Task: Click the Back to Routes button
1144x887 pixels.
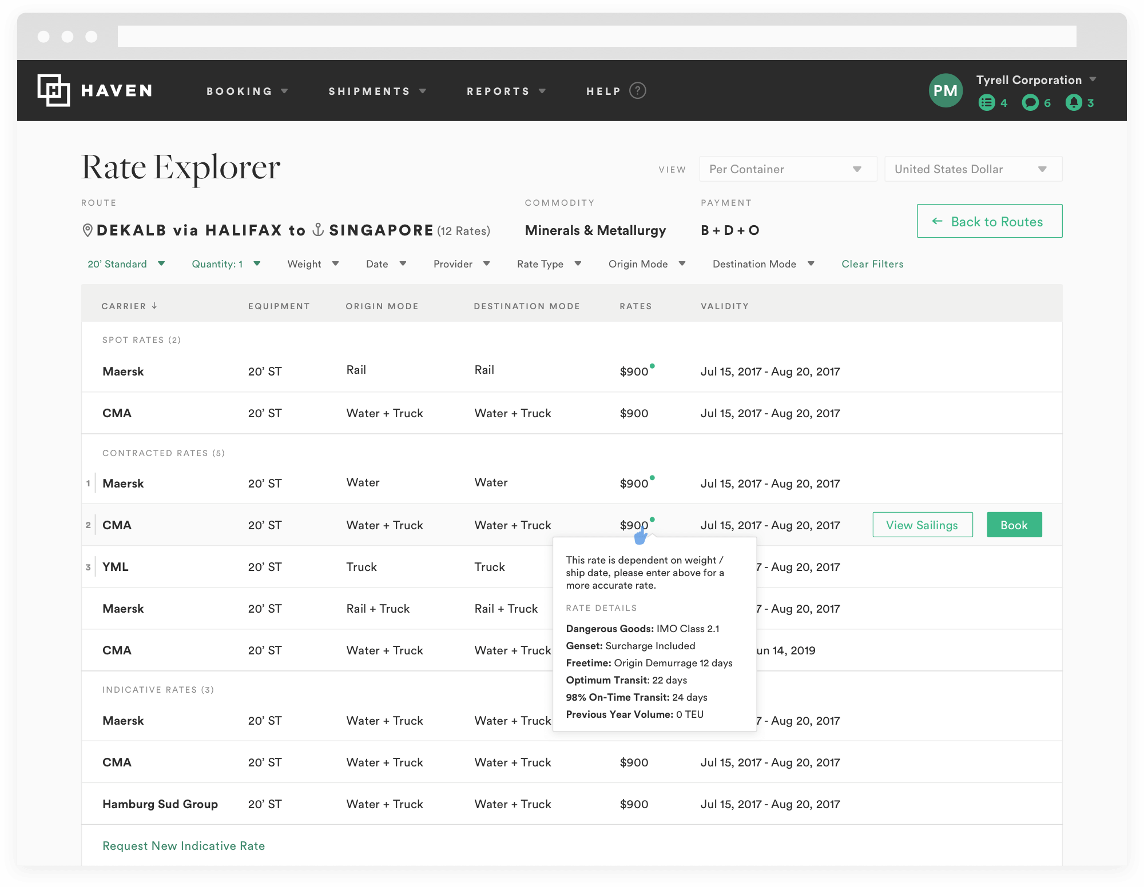Action: pyautogui.click(x=990, y=221)
